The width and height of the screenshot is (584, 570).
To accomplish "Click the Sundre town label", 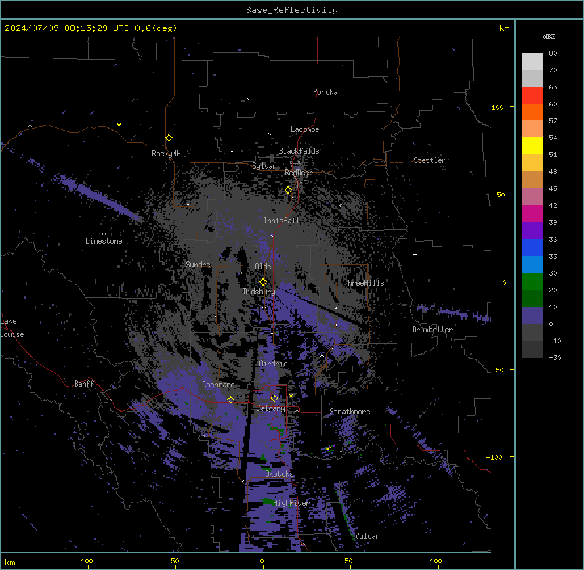I will 198,265.
